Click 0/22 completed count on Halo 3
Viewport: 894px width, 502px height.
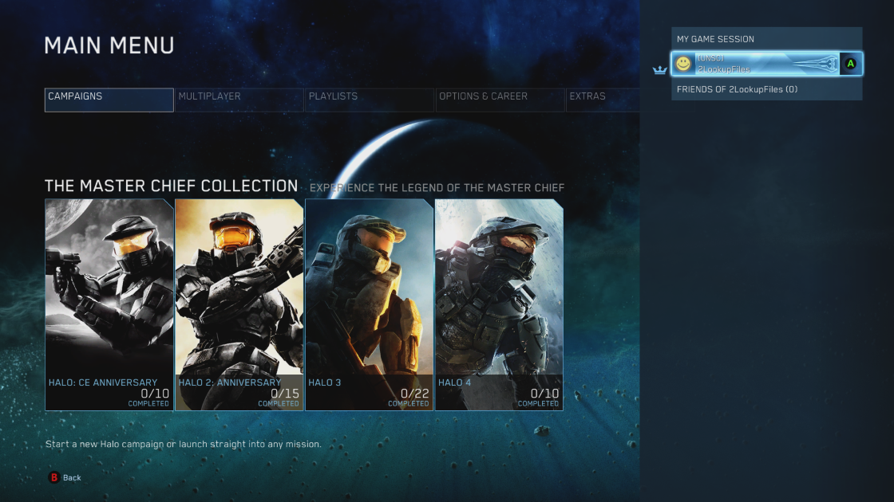coord(414,394)
